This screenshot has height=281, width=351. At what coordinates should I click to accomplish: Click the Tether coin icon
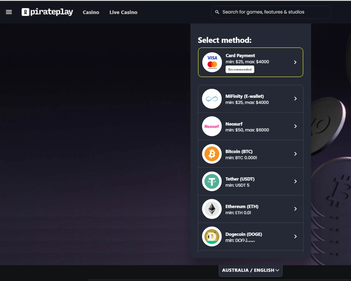(x=212, y=181)
